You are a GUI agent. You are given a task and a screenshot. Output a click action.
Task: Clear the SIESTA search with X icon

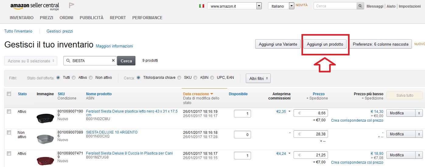(113, 61)
